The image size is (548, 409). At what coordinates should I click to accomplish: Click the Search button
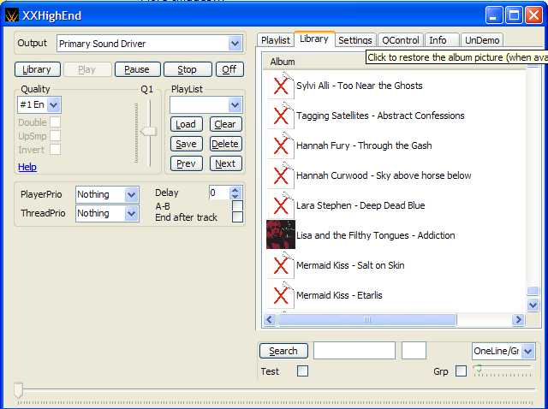pos(283,351)
